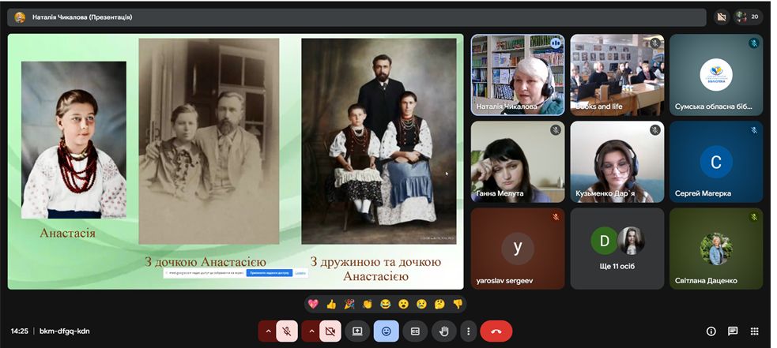This screenshot has height=348, width=777.
Task: Expand audio settings arrow beside microphone
Action: (268, 331)
